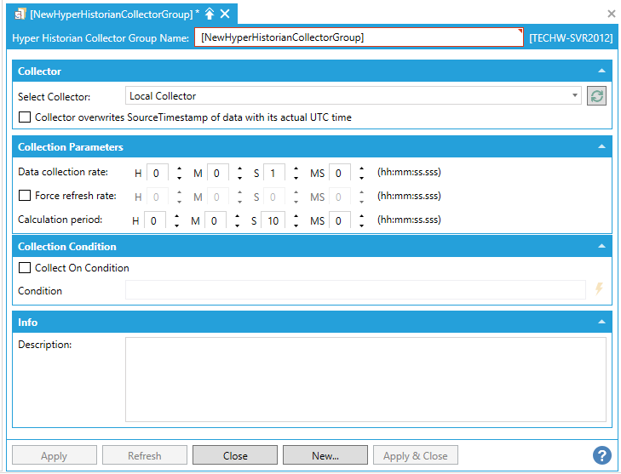The image size is (621, 474).
Task: Open the Select Collector dropdown
Action: click(576, 96)
